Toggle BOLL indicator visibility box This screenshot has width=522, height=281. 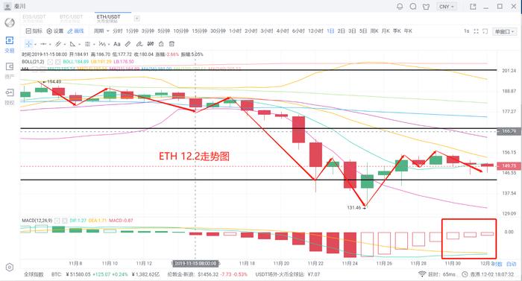(x=50, y=62)
